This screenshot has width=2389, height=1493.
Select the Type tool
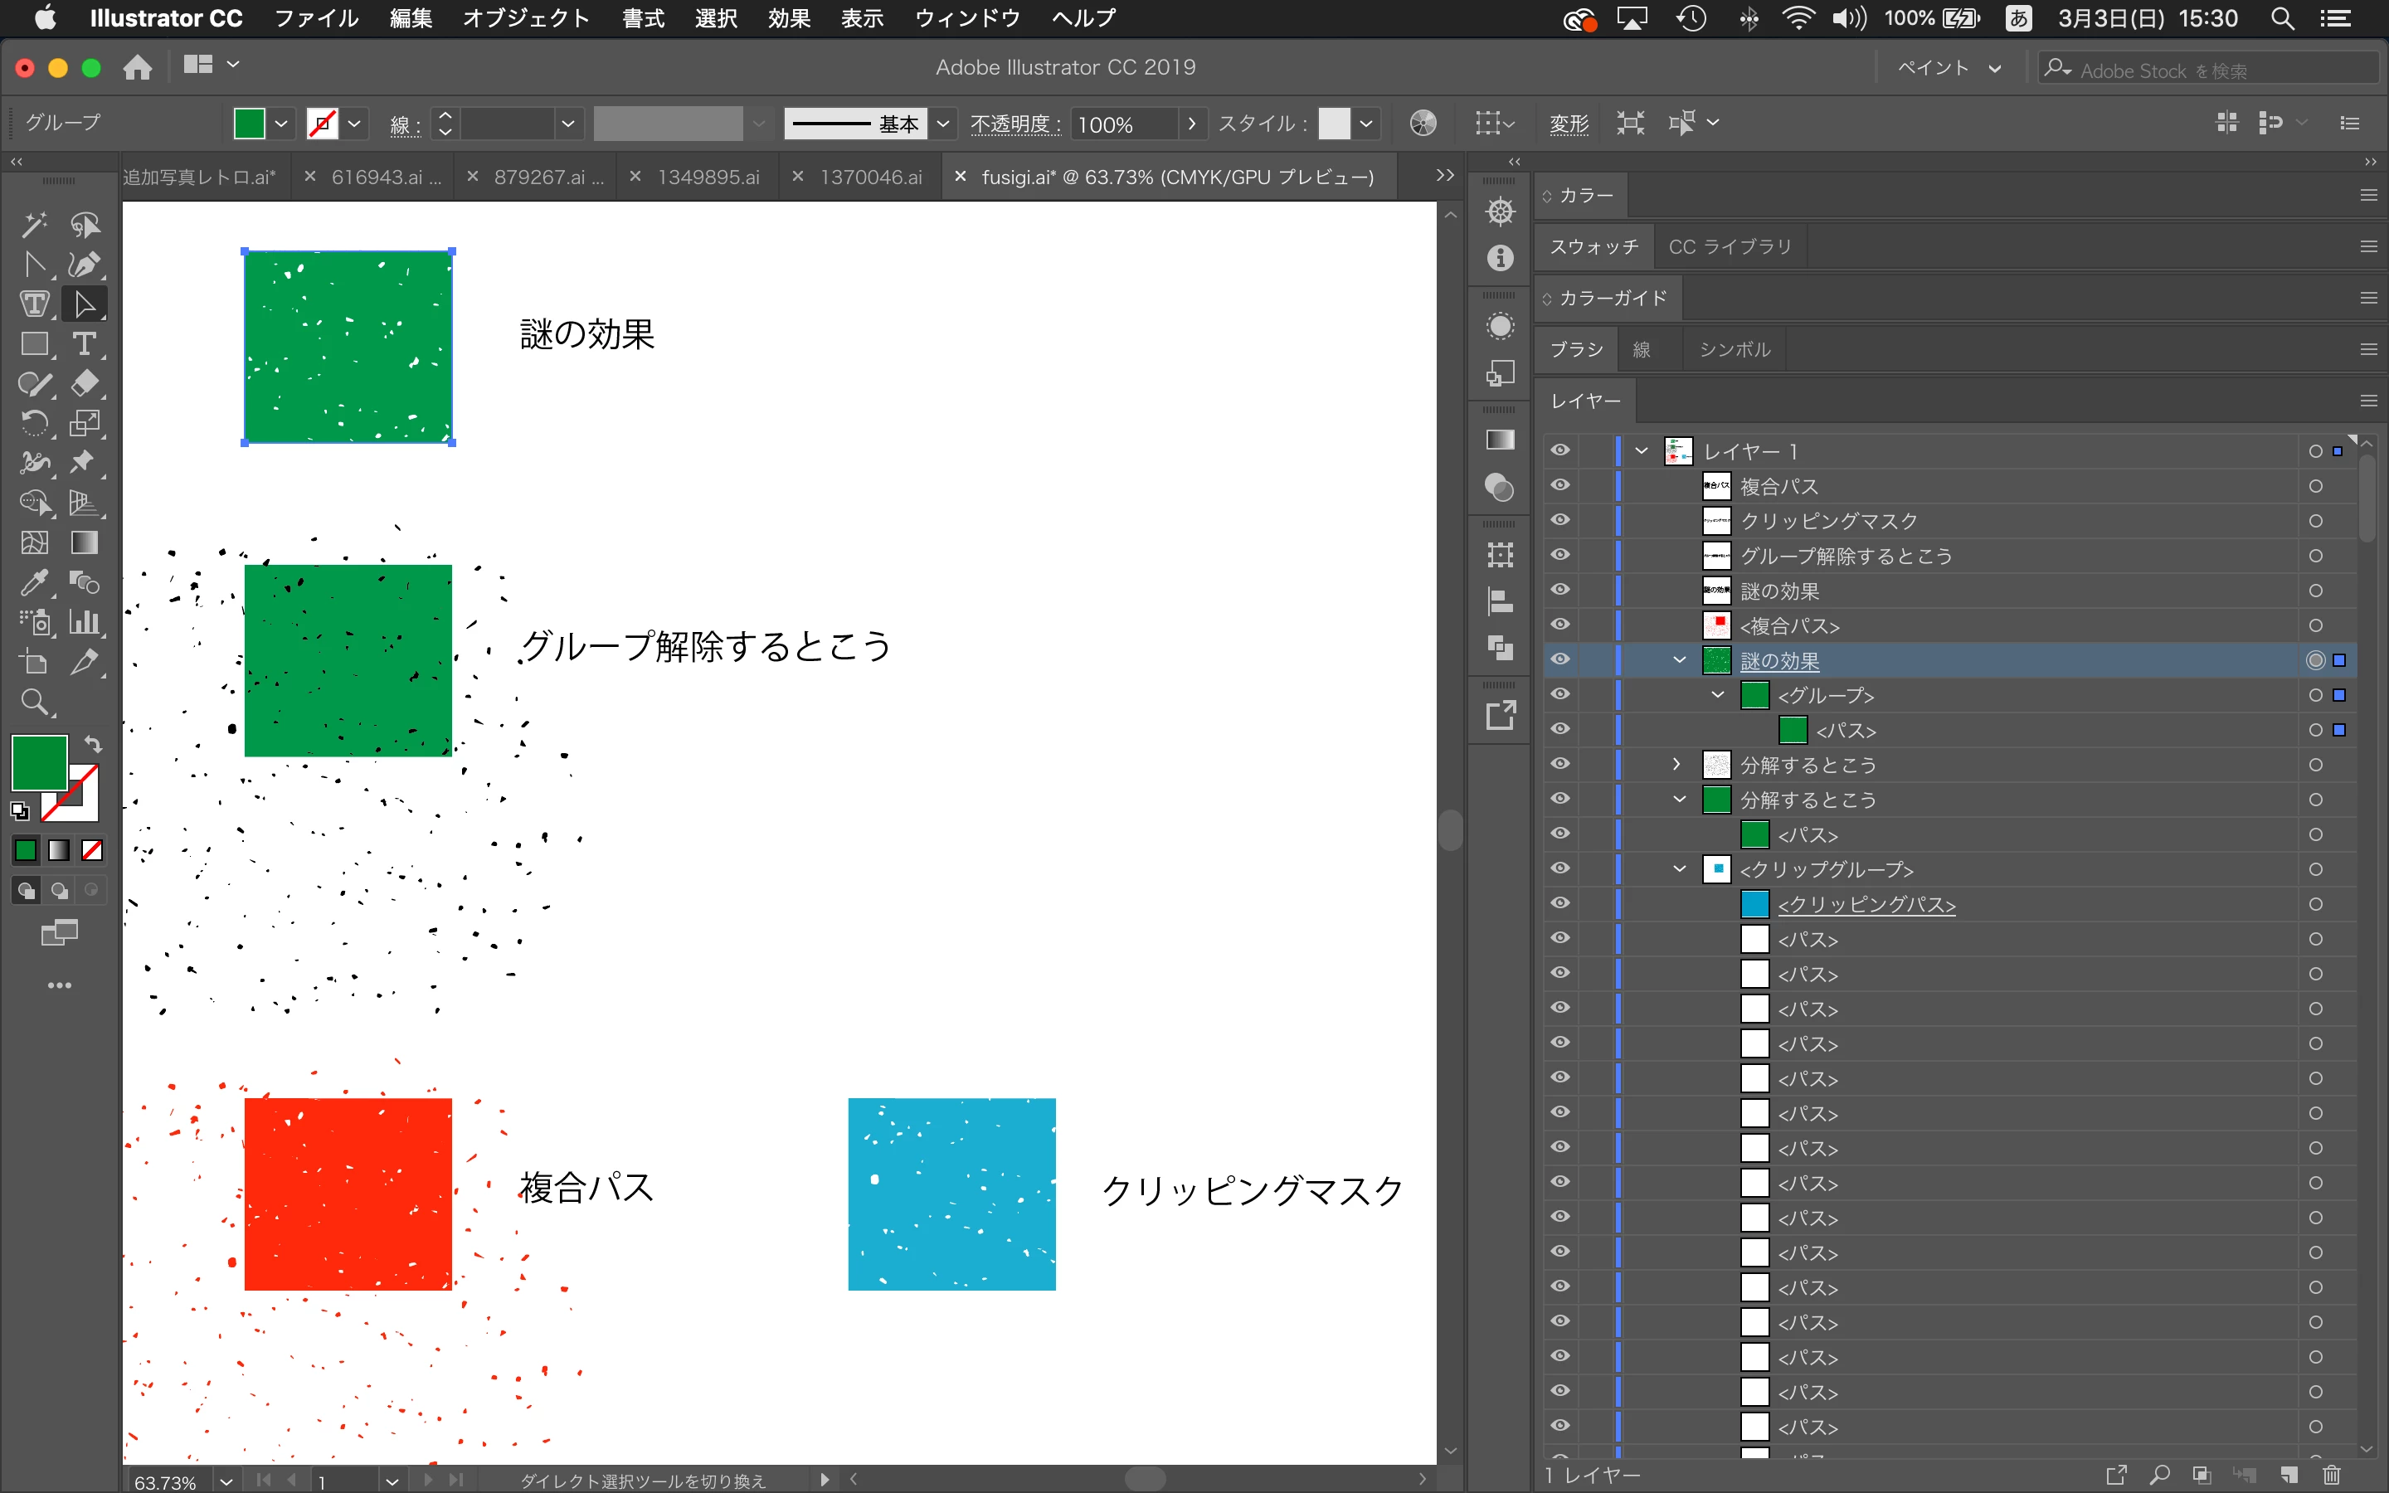point(85,343)
